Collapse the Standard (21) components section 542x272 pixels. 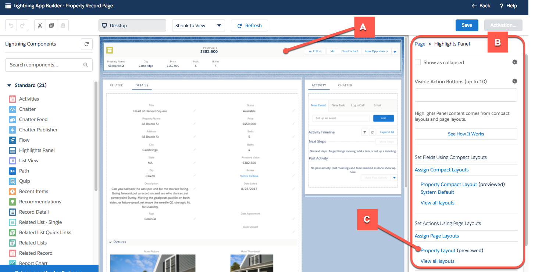click(x=9, y=85)
